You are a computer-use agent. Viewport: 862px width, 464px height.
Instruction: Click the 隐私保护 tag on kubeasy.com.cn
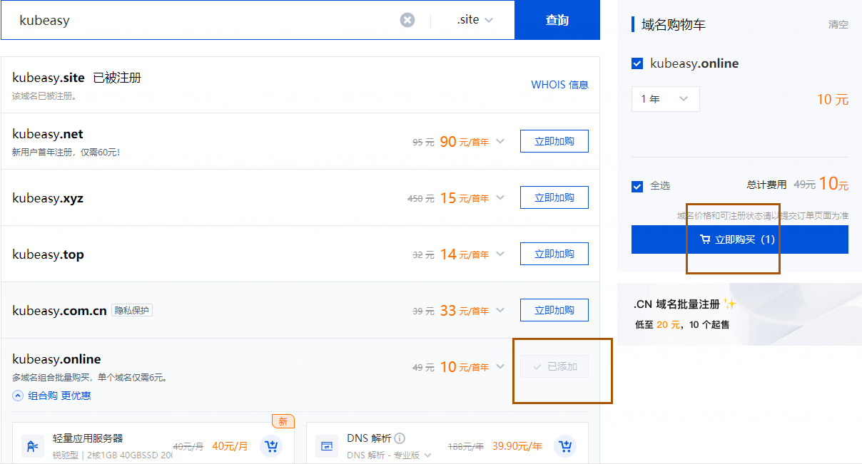(x=132, y=310)
